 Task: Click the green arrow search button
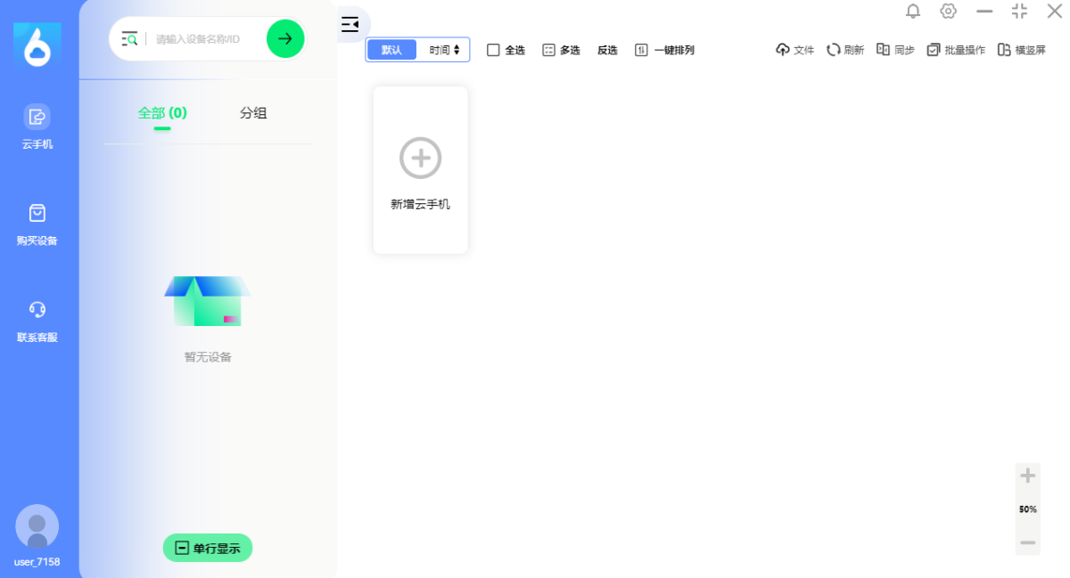click(285, 38)
